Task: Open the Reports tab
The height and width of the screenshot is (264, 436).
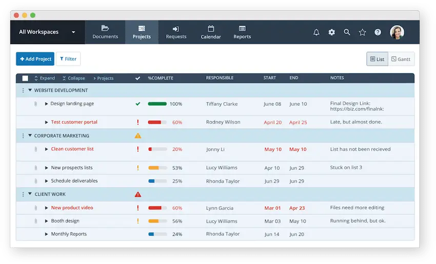Action: point(242,32)
